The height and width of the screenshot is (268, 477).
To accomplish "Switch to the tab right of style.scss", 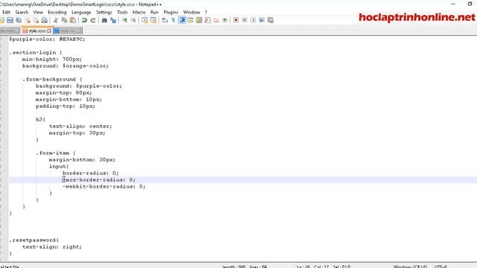I will 68,31.
